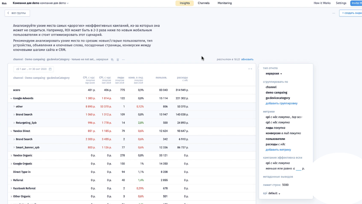362x204 pixels.
Task: Click добавить метрику link
Action: (x=278, y=150)
